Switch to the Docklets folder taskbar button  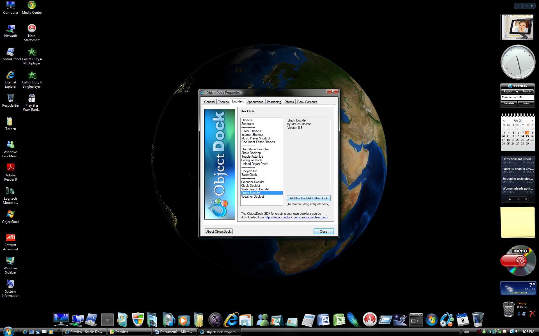[129, 332]
